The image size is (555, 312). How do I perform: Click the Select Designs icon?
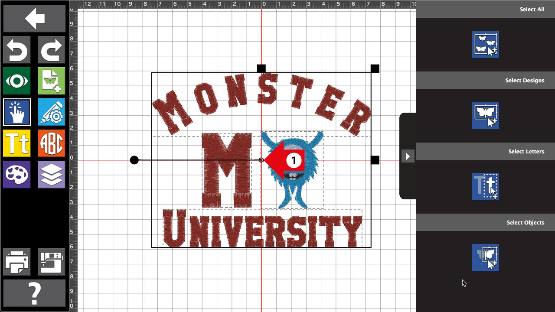tap(485, 115)
